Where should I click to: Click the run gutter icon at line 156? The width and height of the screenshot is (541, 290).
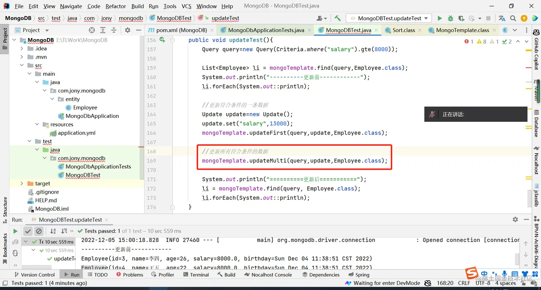(x=162, y=40)
